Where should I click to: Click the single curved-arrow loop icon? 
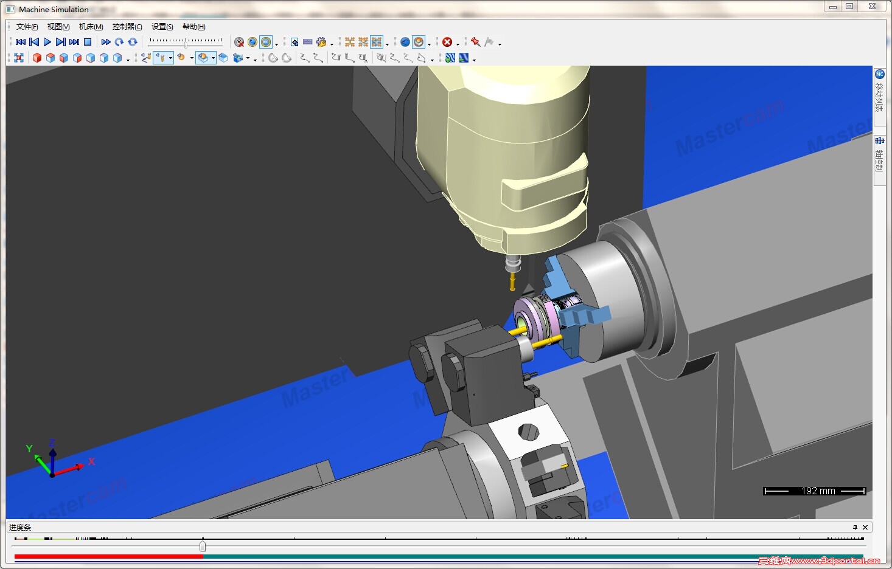pos(119,42)
